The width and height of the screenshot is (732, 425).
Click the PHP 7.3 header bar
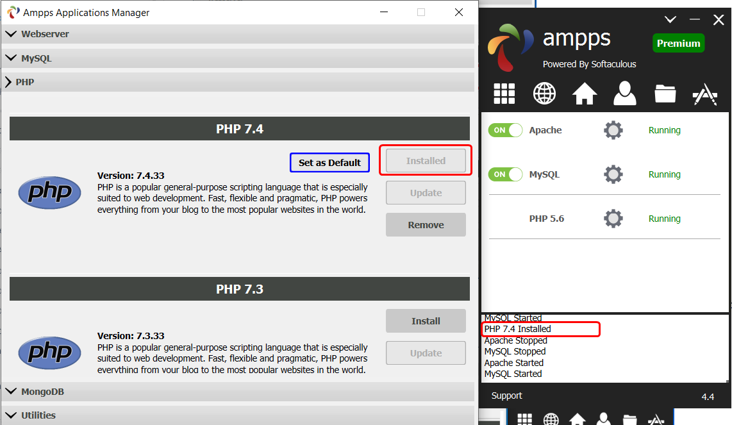[240, 288]
